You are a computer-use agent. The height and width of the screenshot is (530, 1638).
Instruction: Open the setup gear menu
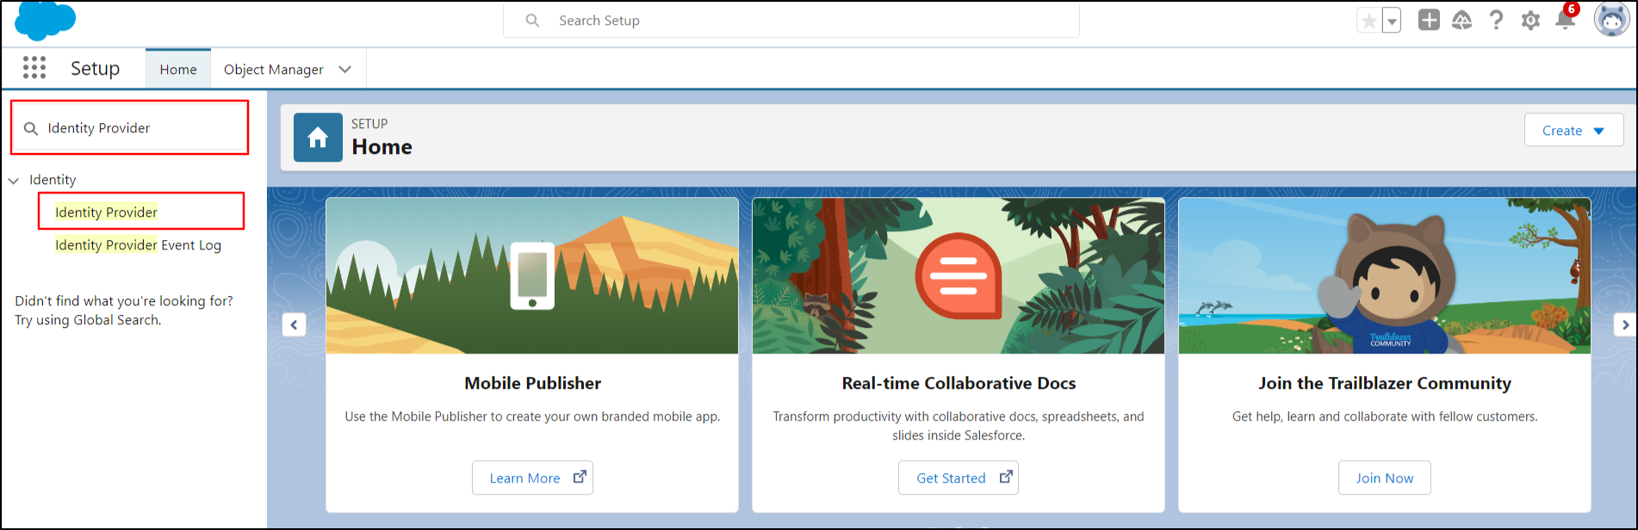[x=1530, y=21]
